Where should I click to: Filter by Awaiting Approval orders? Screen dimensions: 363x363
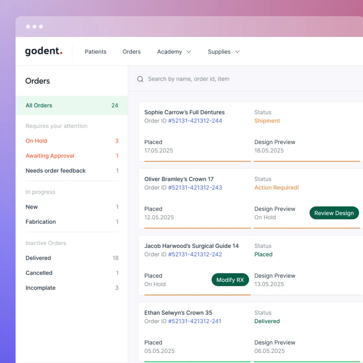click(x=72, y=156)
